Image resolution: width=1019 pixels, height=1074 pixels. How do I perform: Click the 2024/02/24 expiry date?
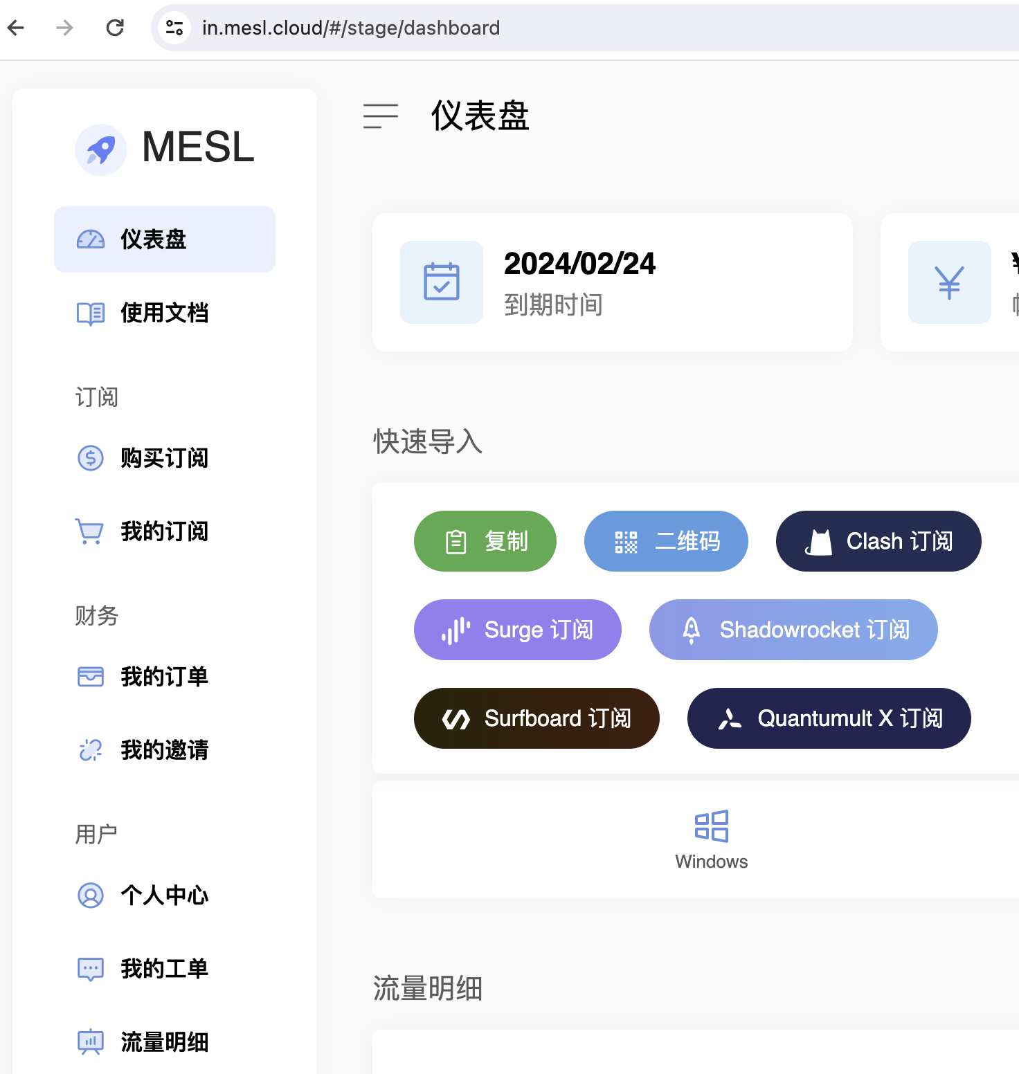tap(580, 264)
